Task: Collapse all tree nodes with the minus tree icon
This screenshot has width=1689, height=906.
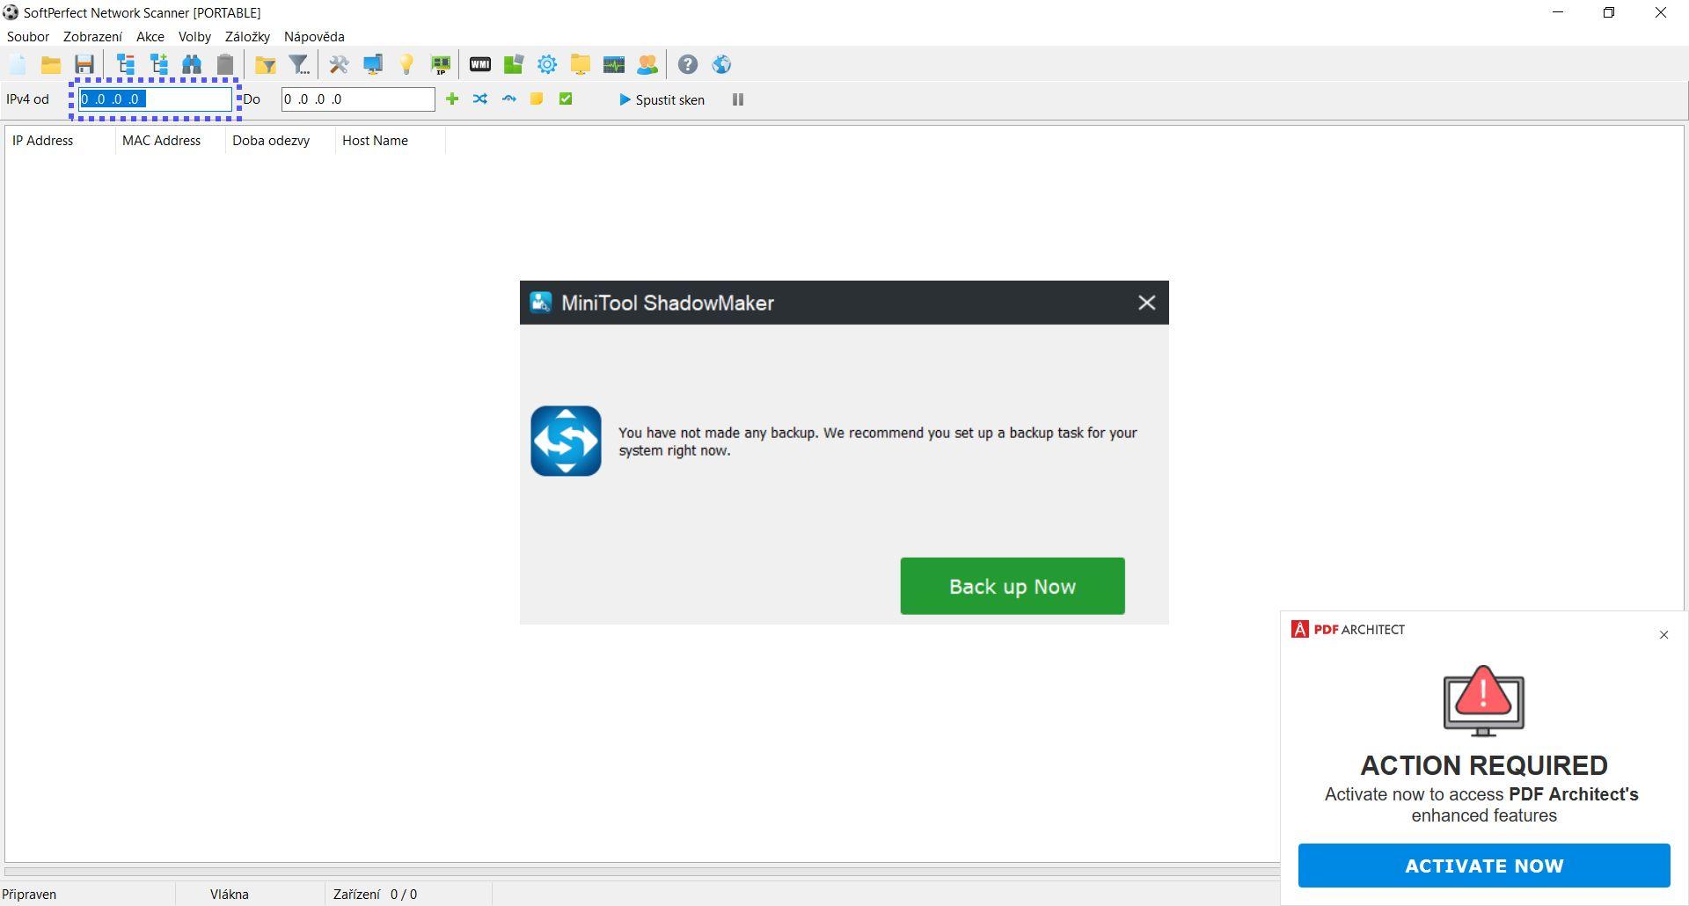Action: (x=125, y=64)
